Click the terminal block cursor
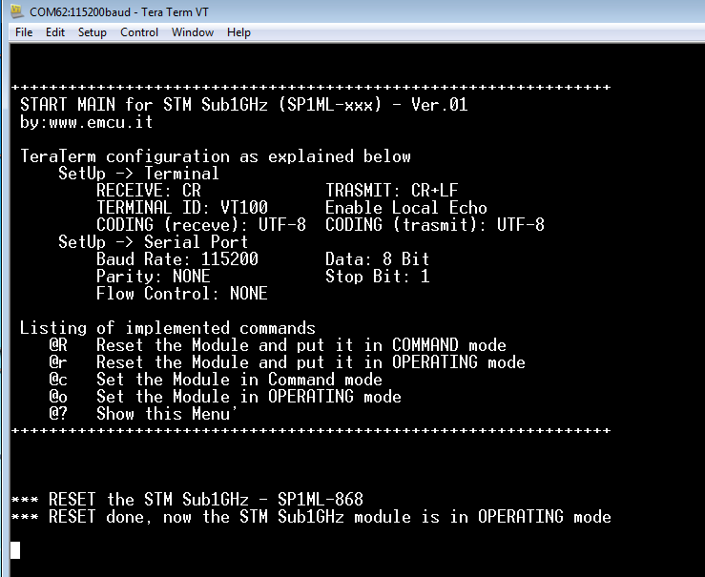The image size is (705, 577). tap(15, 550)
